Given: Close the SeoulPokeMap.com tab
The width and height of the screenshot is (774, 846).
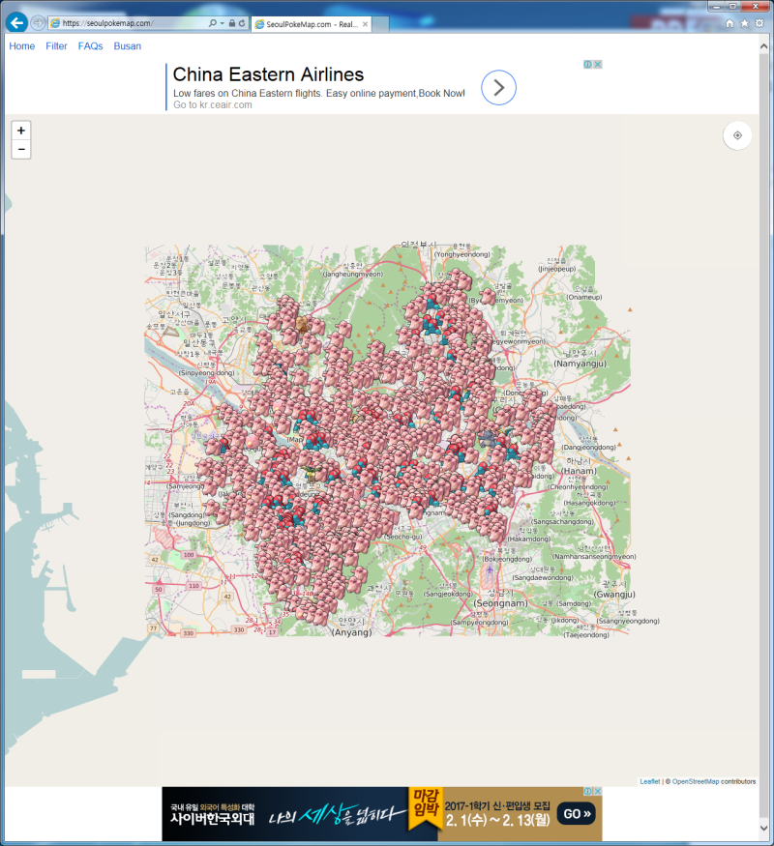Looking at the screenshot, I should click(366, 24).
